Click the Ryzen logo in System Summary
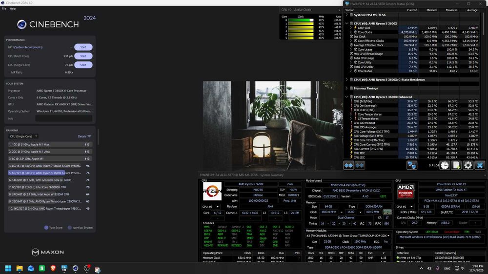Viewport: 488px width, 274px height. tap(212, 191)
